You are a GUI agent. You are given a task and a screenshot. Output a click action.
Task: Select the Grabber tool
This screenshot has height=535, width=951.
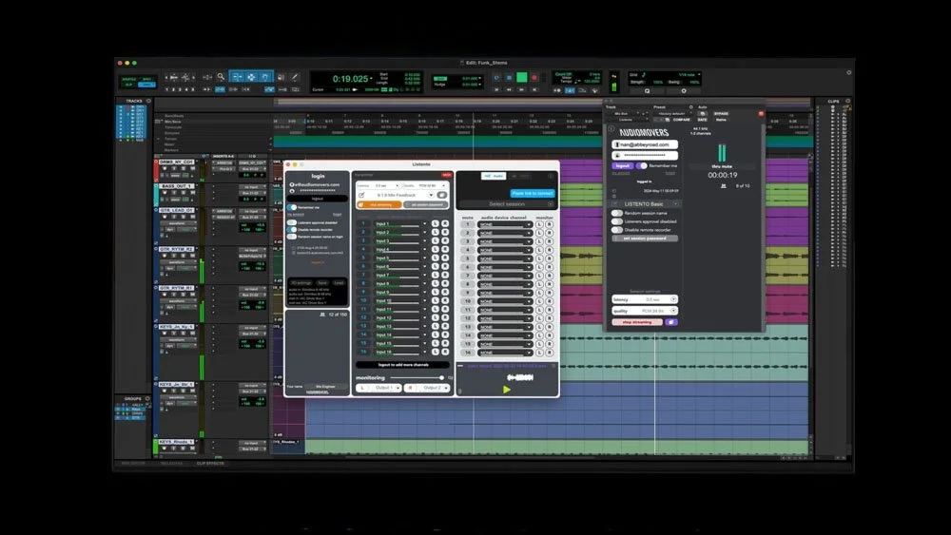click(x=265, y=77)
